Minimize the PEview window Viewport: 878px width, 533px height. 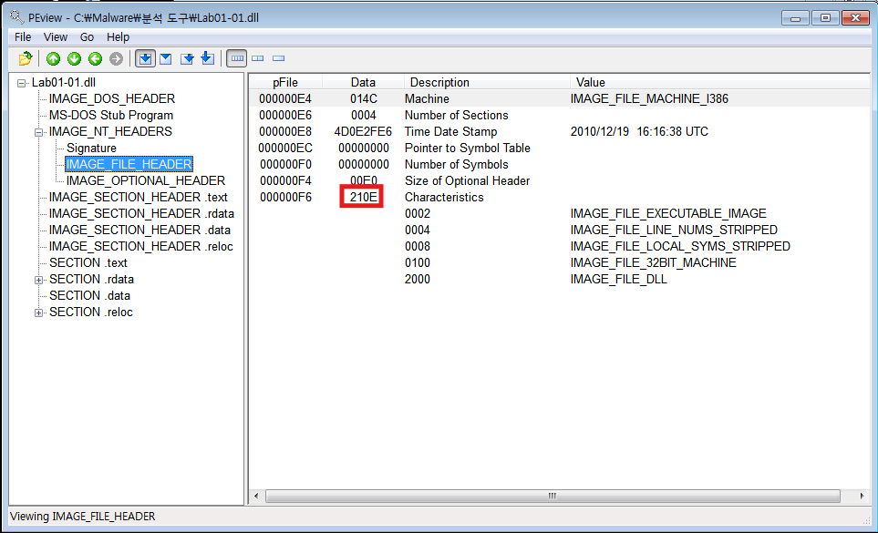point(795,18)
